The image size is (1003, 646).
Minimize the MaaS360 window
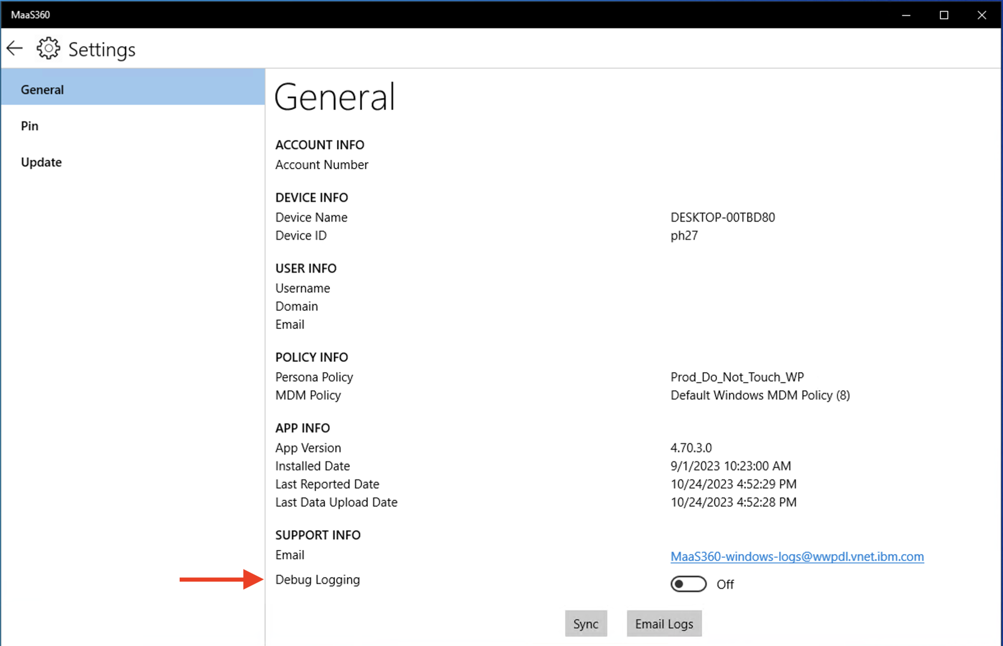pos(906,15)
